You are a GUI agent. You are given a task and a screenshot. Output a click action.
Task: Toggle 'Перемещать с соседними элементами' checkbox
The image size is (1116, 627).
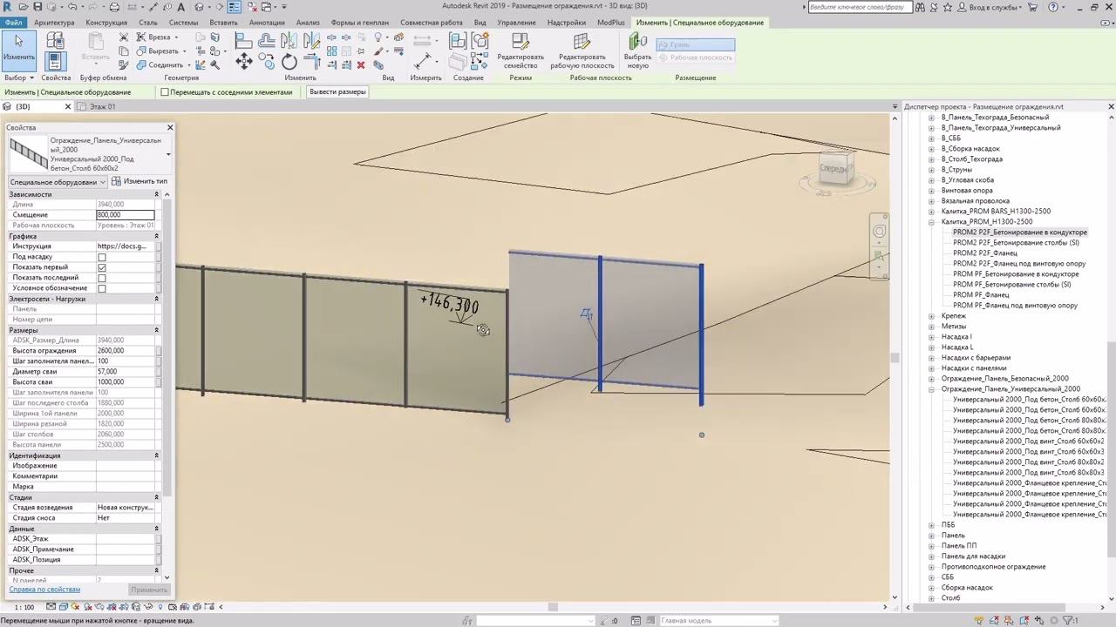(165, 92)
